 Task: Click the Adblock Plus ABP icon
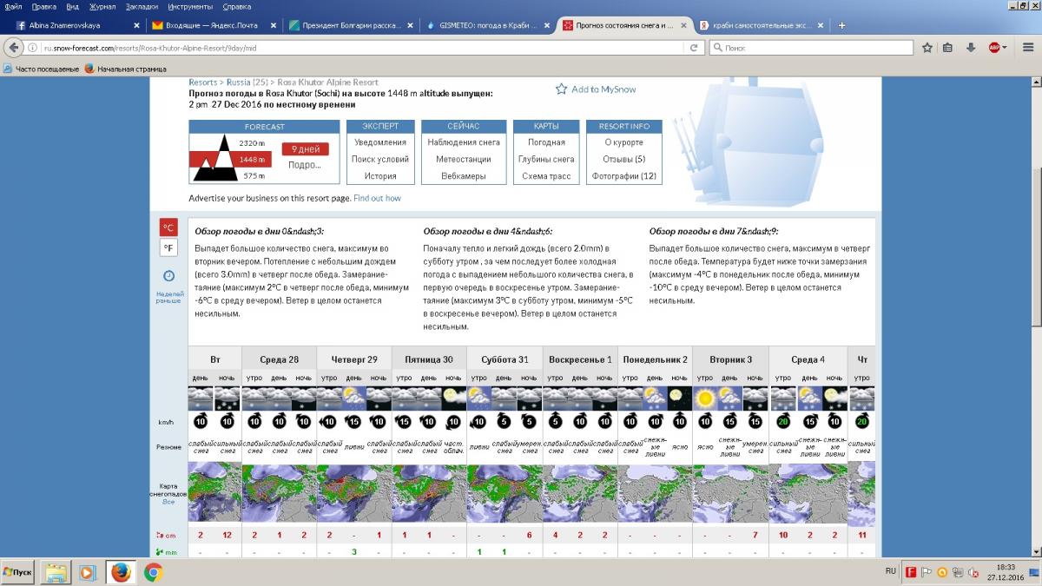993,48
